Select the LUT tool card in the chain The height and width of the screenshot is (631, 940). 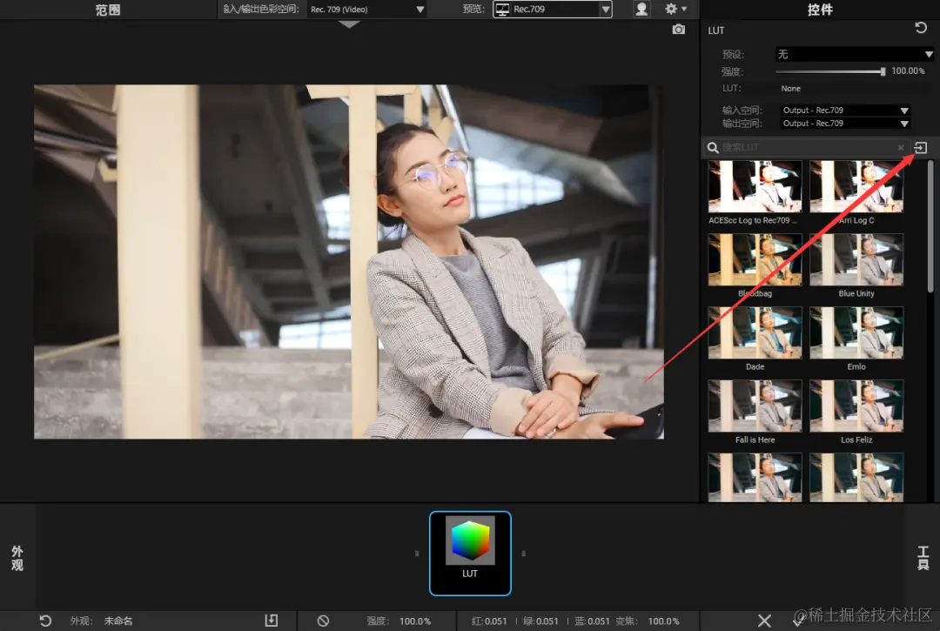pos(470,553)
